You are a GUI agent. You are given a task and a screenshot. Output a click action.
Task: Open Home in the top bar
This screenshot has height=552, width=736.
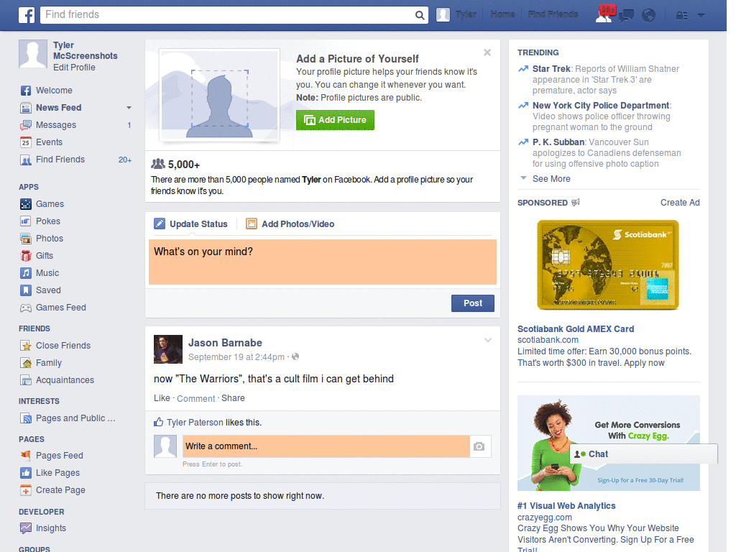pos(502,14)
